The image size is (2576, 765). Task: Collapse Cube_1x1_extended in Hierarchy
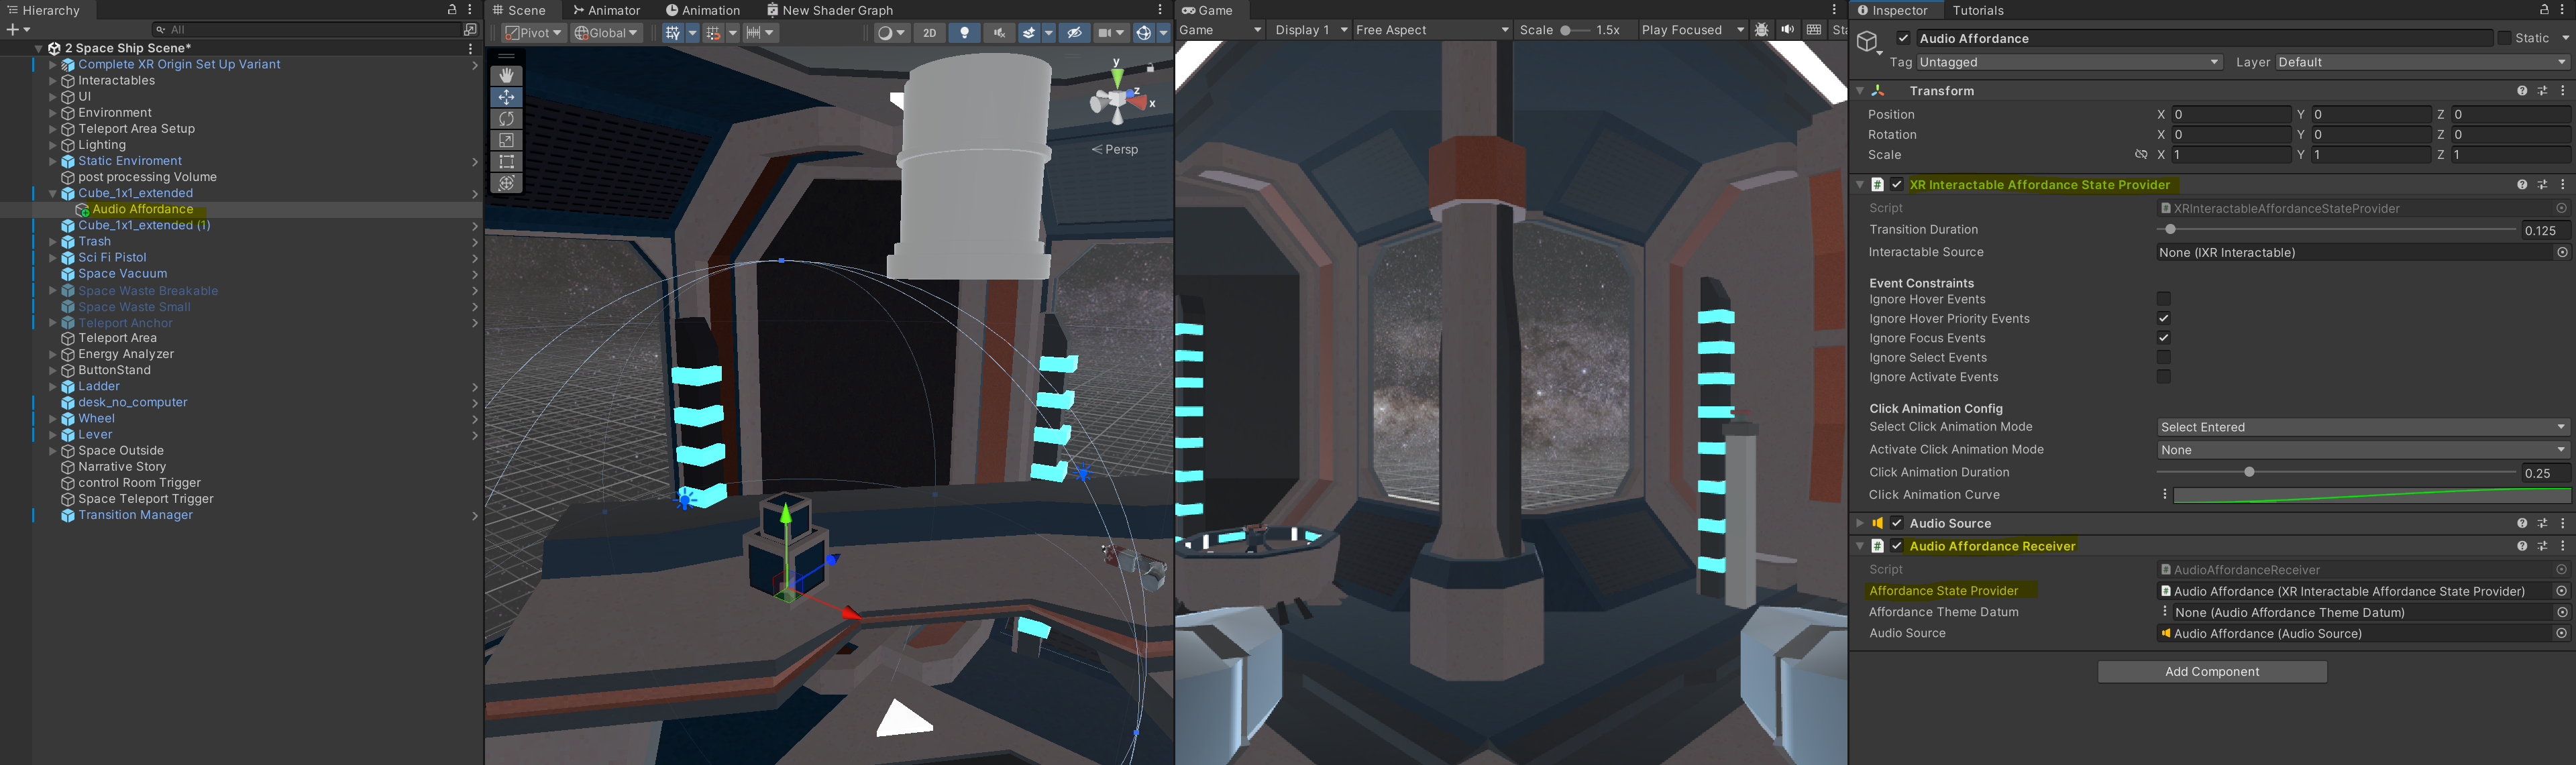tap(52, 193)
